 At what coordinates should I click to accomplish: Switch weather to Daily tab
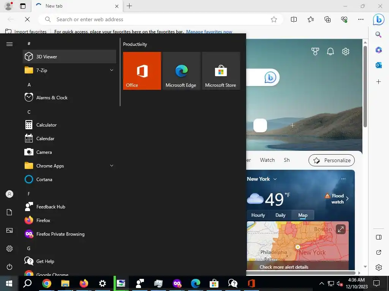[x=280, y=215]
